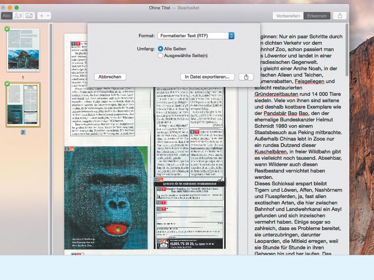Viewport: 374px width, 280px height.
Task: Click the underlined words Pandabär Bao Bao
Action: click(286, 113)
